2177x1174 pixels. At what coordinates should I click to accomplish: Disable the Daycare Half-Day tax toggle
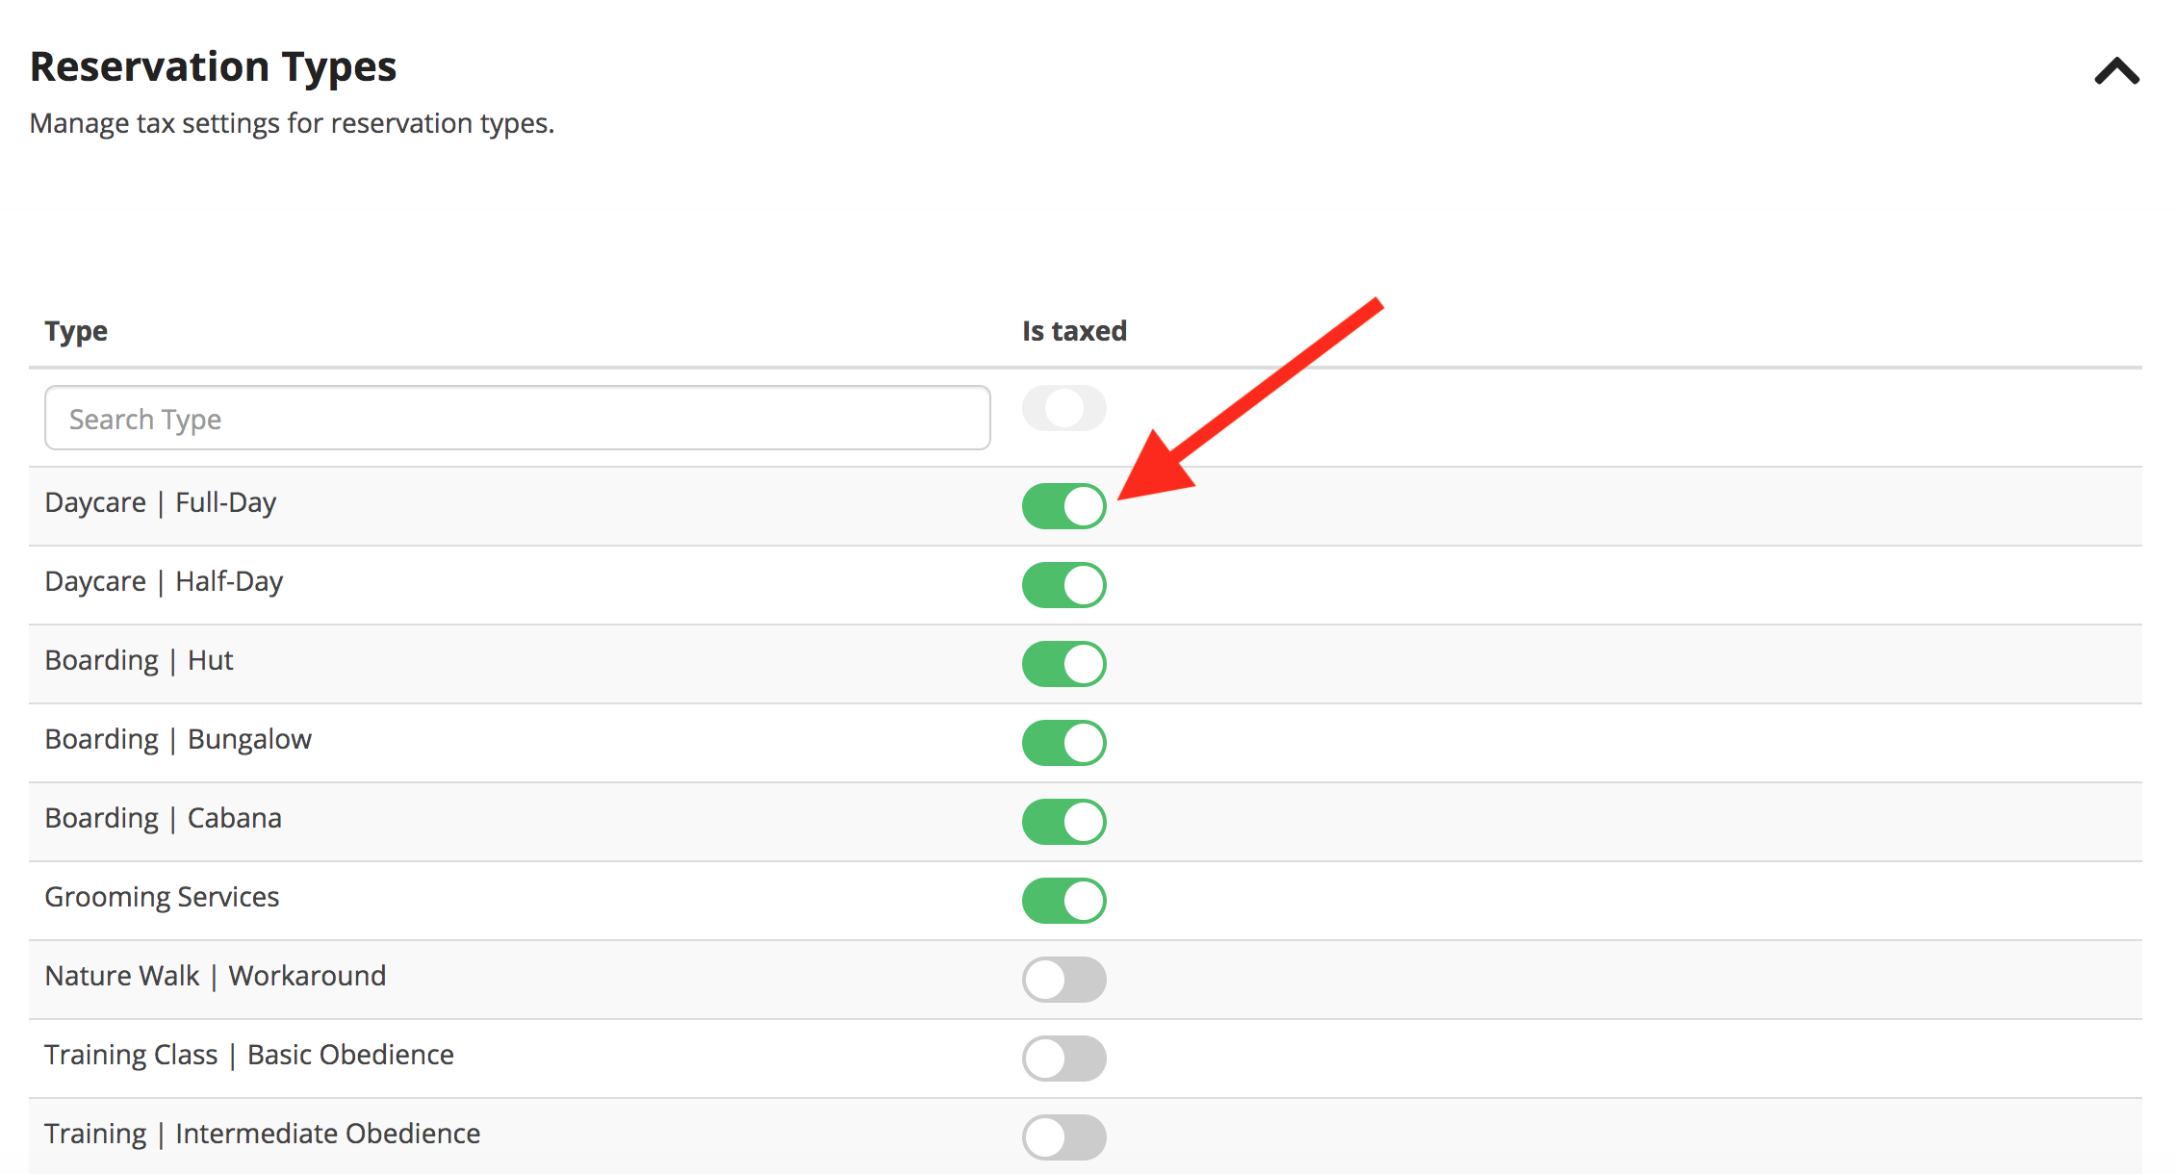click(x=1063, y=584)
